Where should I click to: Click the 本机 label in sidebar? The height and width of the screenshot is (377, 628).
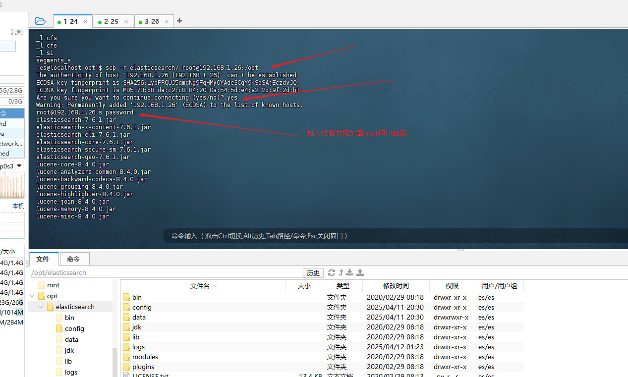click(18, 206)
